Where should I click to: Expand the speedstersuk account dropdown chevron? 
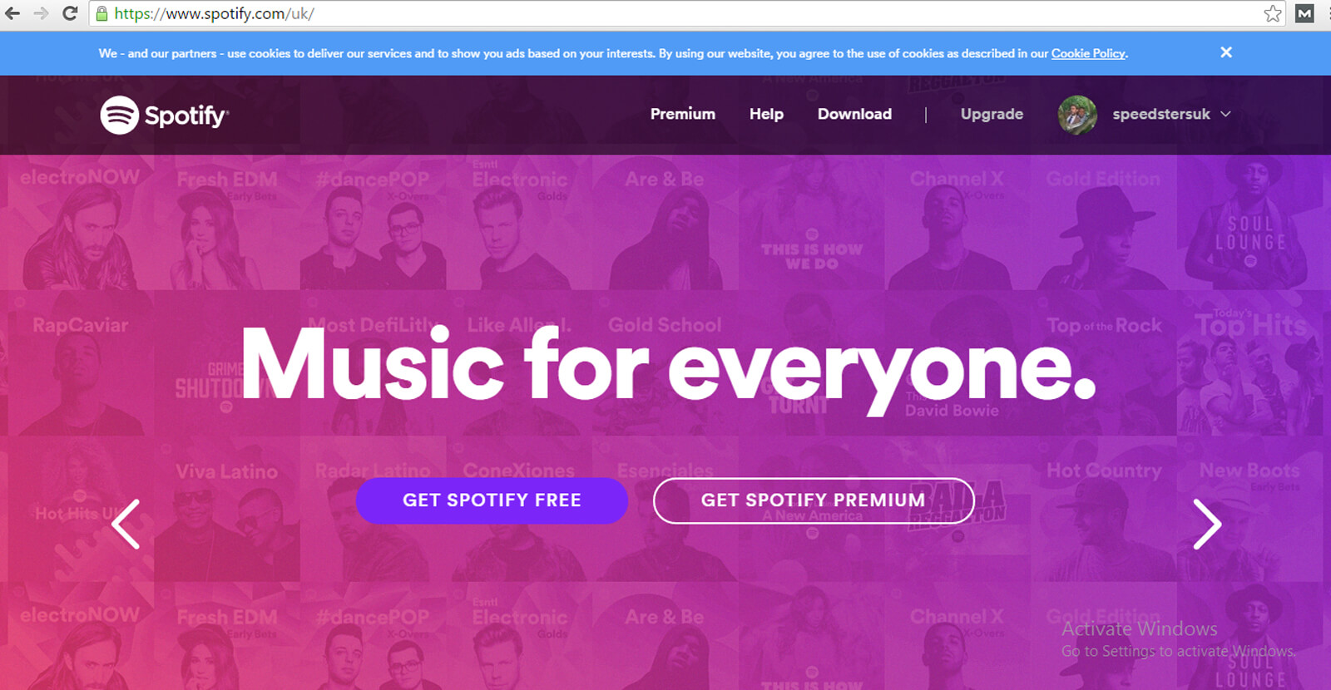tap(1225, 114)
